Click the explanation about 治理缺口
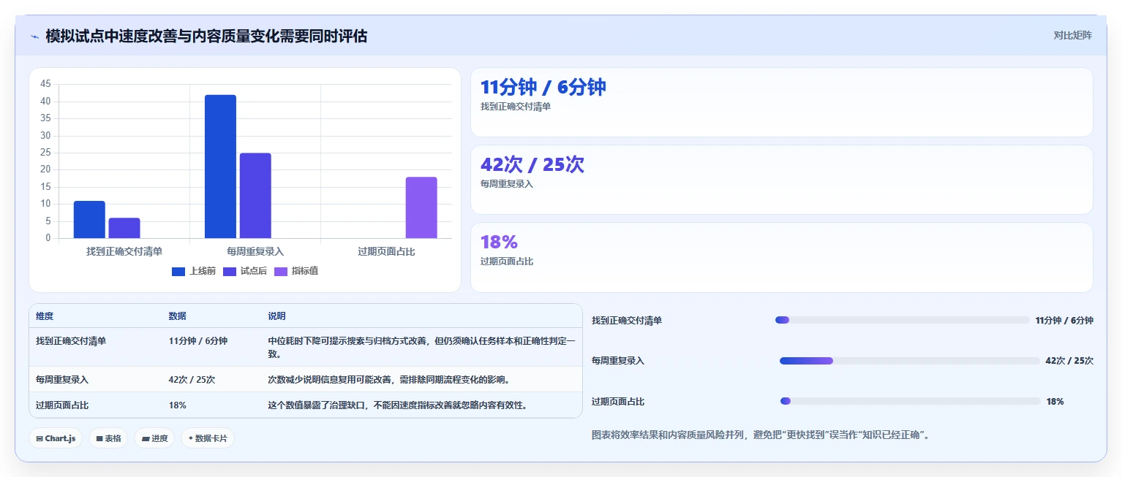1122x477 pixels. point(398,405)
